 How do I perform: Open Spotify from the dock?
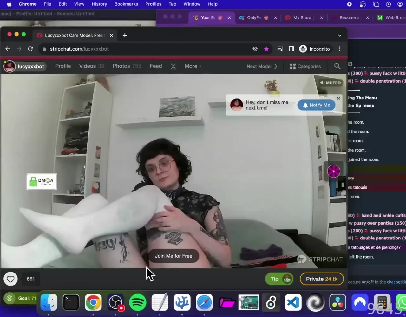point(138,302)
